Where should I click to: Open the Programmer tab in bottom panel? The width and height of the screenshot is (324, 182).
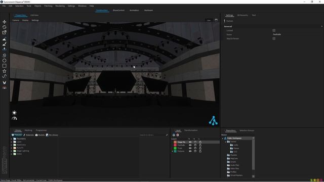(x=41, y=130)
